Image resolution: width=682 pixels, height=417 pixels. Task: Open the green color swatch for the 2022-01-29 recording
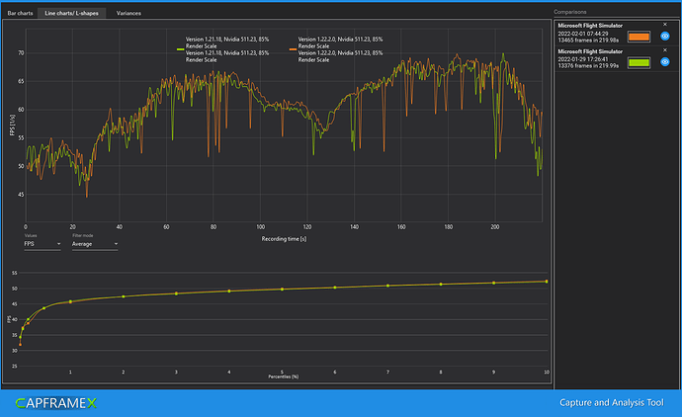pos(639,62)
